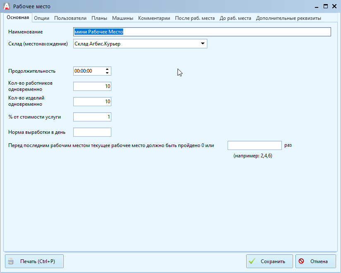This screenshot has height=273, width=341.
Task: Switch to До раб. места tab
Action: (x=235, y=18)
